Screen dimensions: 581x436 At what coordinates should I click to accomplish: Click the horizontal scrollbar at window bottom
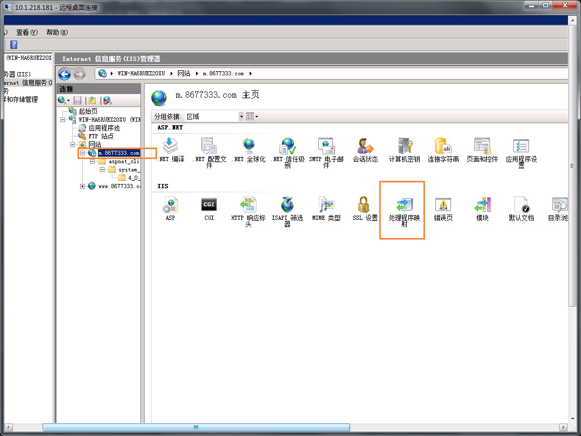click(x=196, y=428)
